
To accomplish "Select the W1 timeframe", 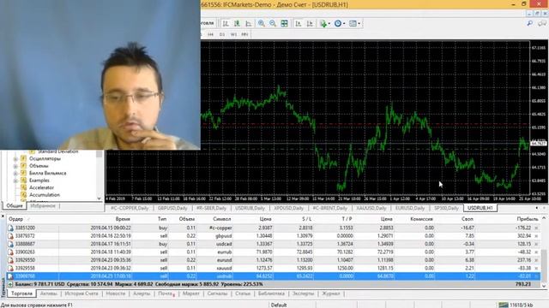I will [x=233, y=34].
